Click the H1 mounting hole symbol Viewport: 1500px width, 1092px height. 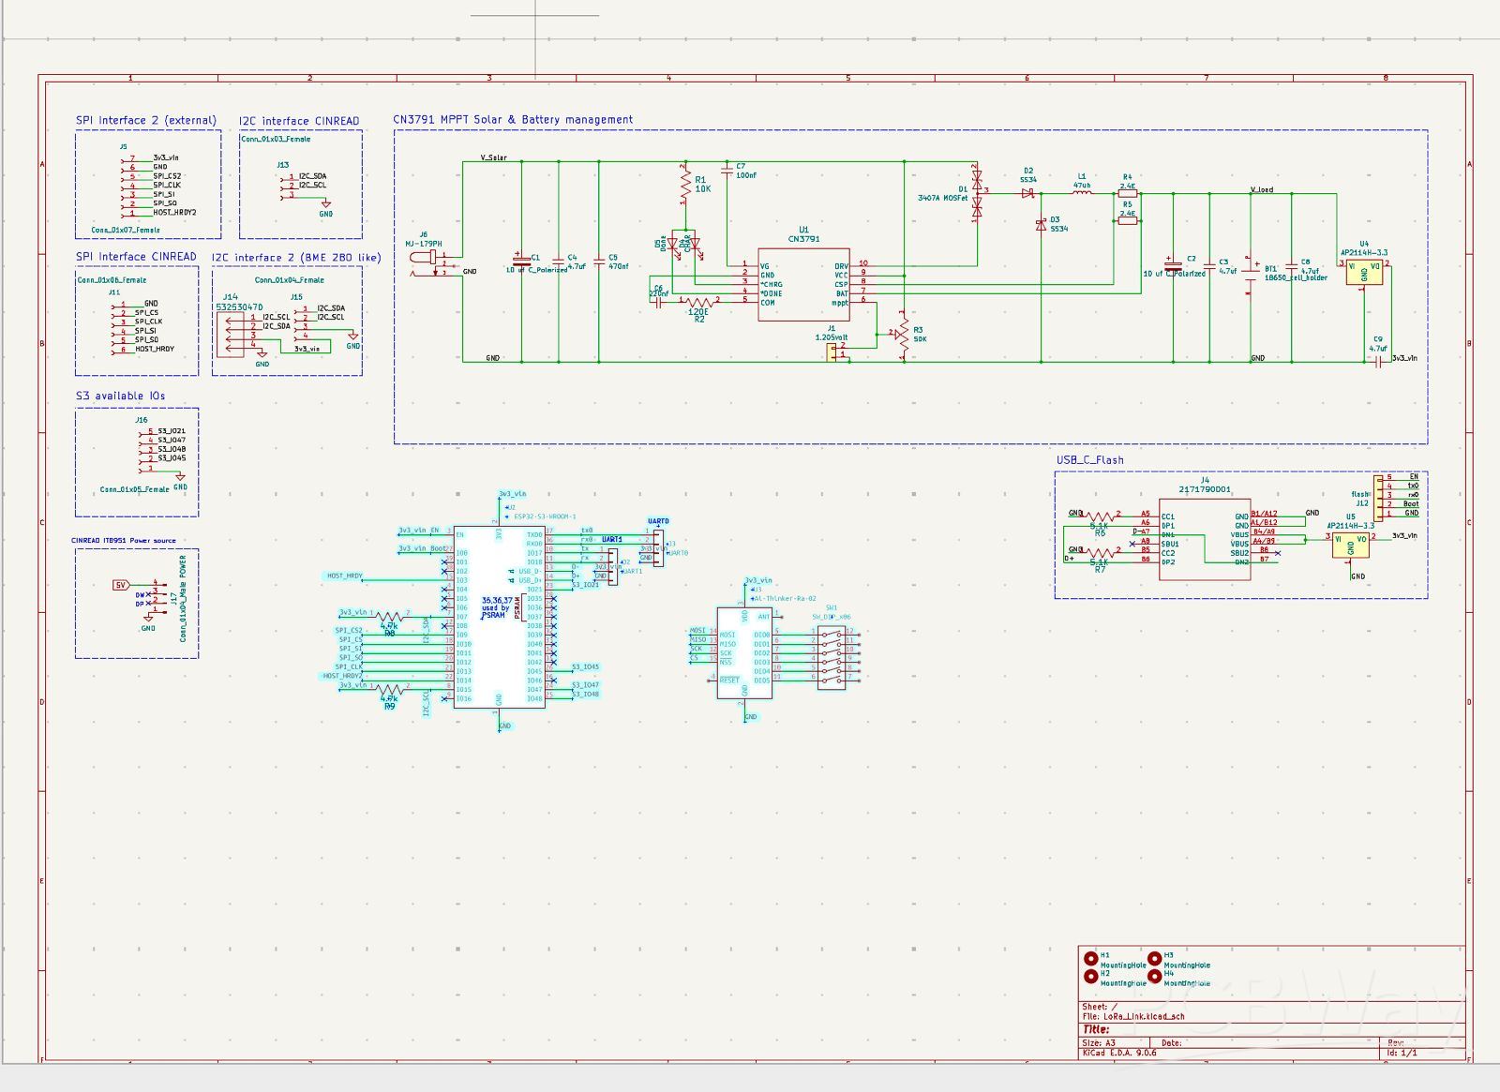coord(1090,959)
